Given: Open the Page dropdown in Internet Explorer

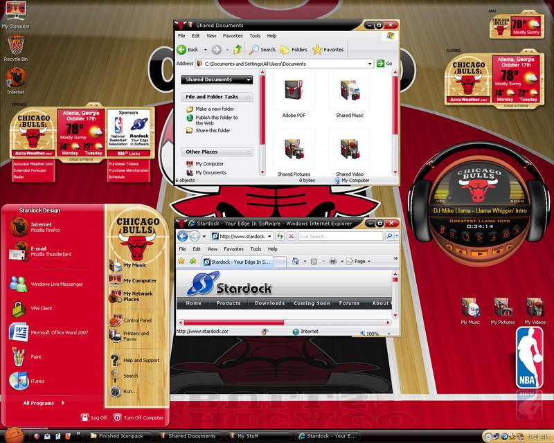Looking at the screenshot, I should point(361,261).
